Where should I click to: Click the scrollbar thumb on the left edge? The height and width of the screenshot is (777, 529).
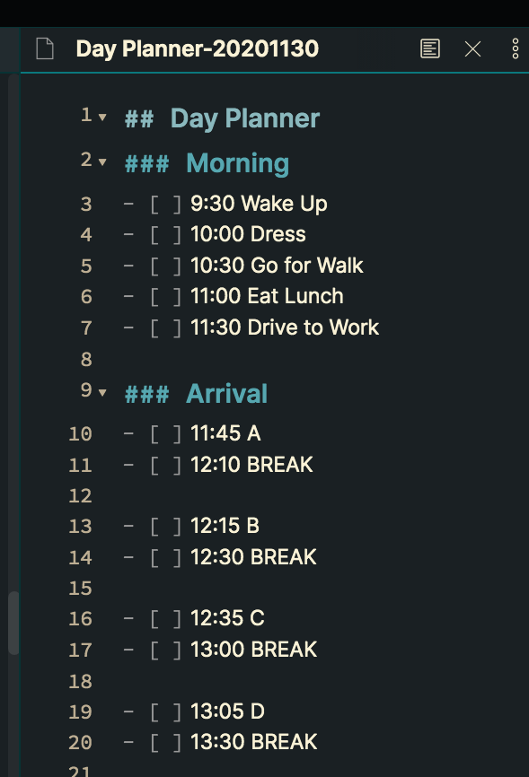click(x=13, y=619)
